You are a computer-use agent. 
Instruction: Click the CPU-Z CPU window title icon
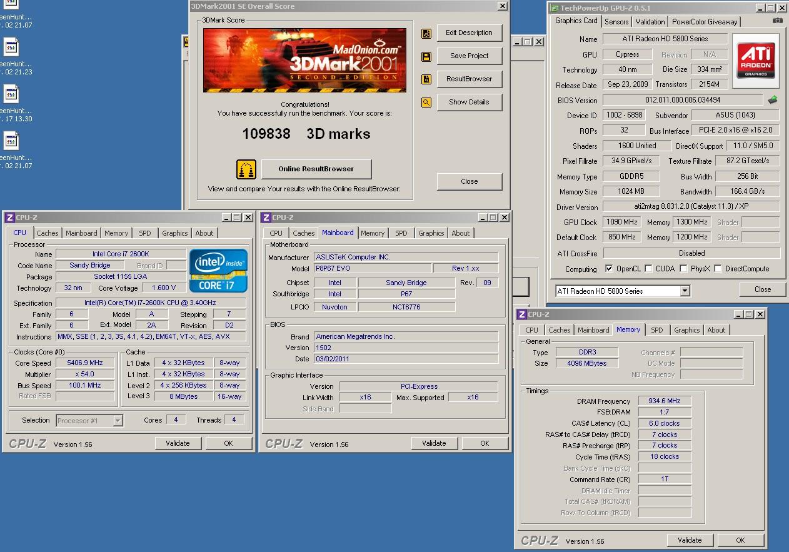[9, 218]
